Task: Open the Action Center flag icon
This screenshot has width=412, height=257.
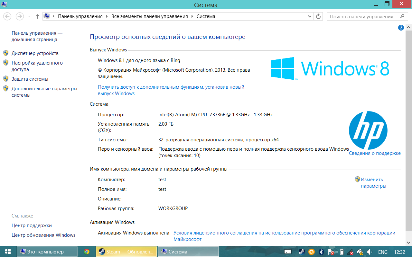Action: click(x=331, y=252)
